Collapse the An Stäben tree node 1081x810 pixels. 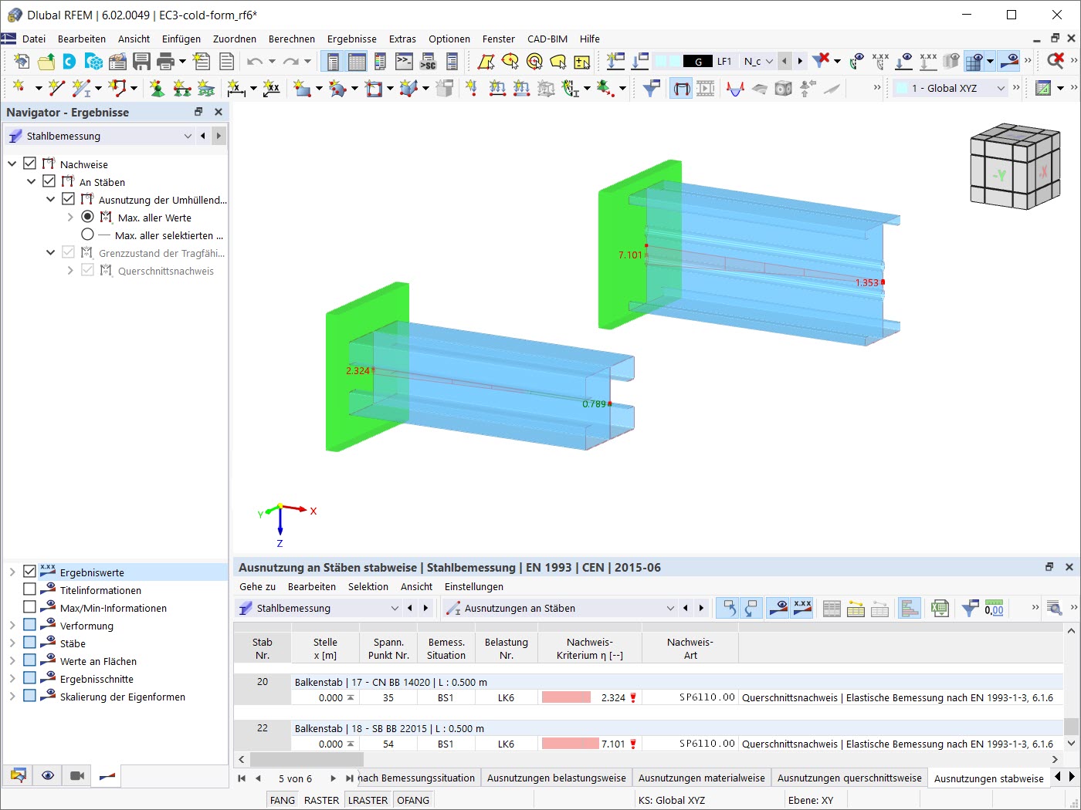pyautogui.click(x=32, y=181)
